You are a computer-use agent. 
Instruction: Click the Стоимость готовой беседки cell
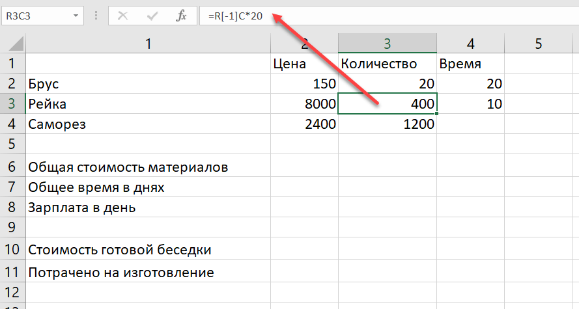pyautogui.click(x=148, y=249)
